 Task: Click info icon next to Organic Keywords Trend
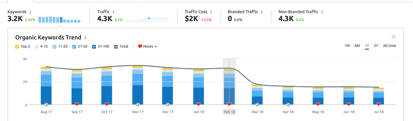tap(85, 38)
